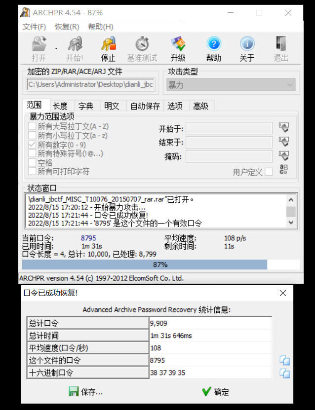Screen dimensions: 315x410
Task: Click status window scrollbar down arrow
Action: [291, 222]
